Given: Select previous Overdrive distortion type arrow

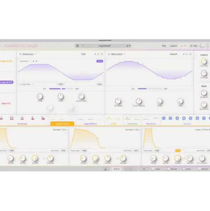Looking at the screenshot, I should 33,61.
